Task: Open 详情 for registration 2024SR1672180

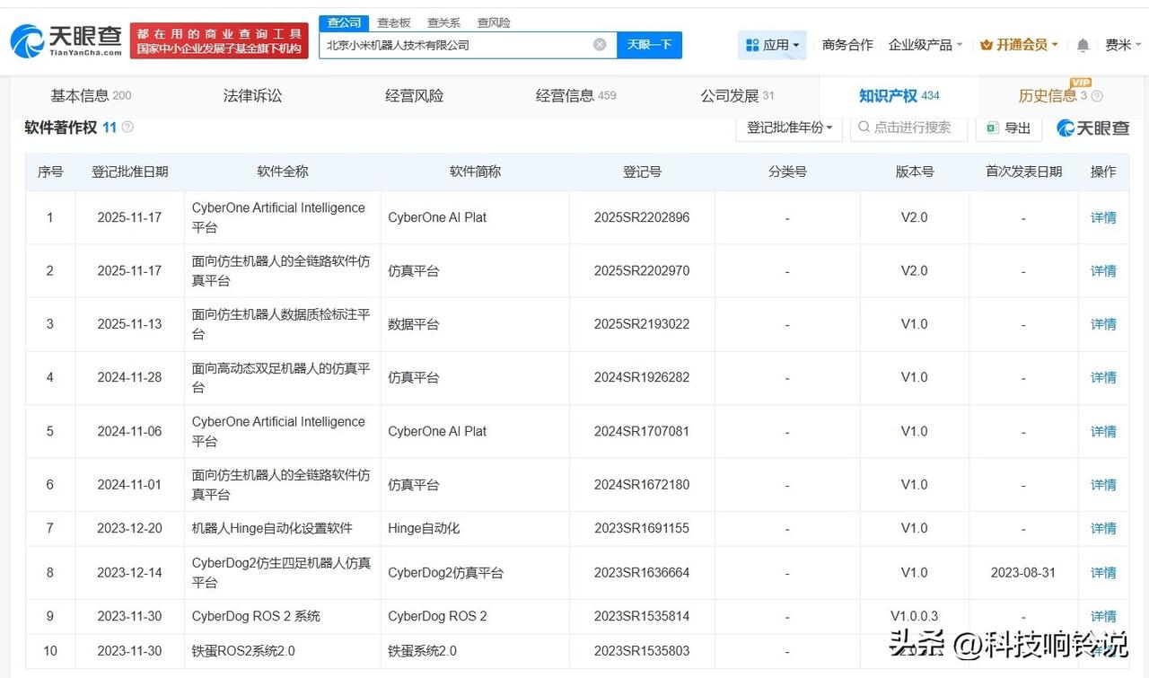Action: [x=1103, y=485]
